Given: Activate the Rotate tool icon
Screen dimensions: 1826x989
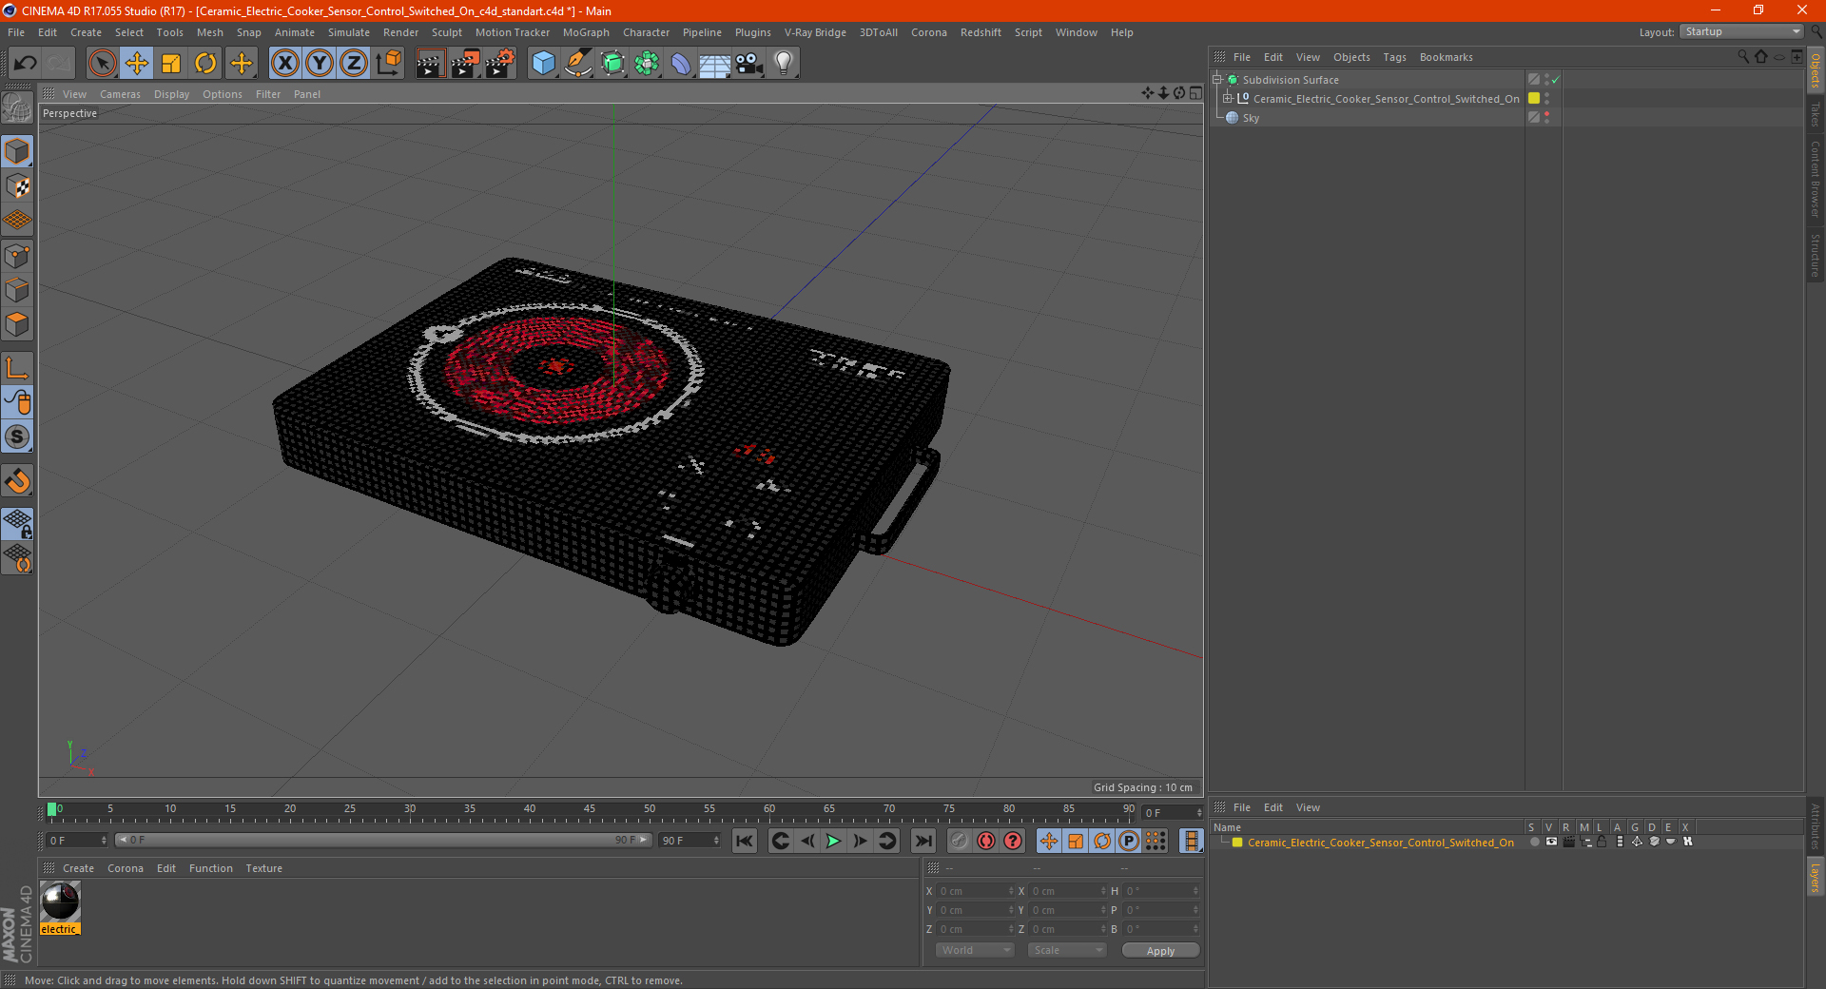Looking at the screenshot, I should point(205,64).
